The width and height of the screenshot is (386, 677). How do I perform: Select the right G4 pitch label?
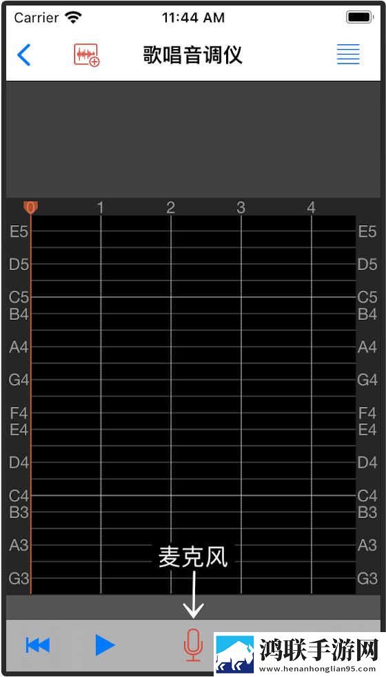coord(367,380)
